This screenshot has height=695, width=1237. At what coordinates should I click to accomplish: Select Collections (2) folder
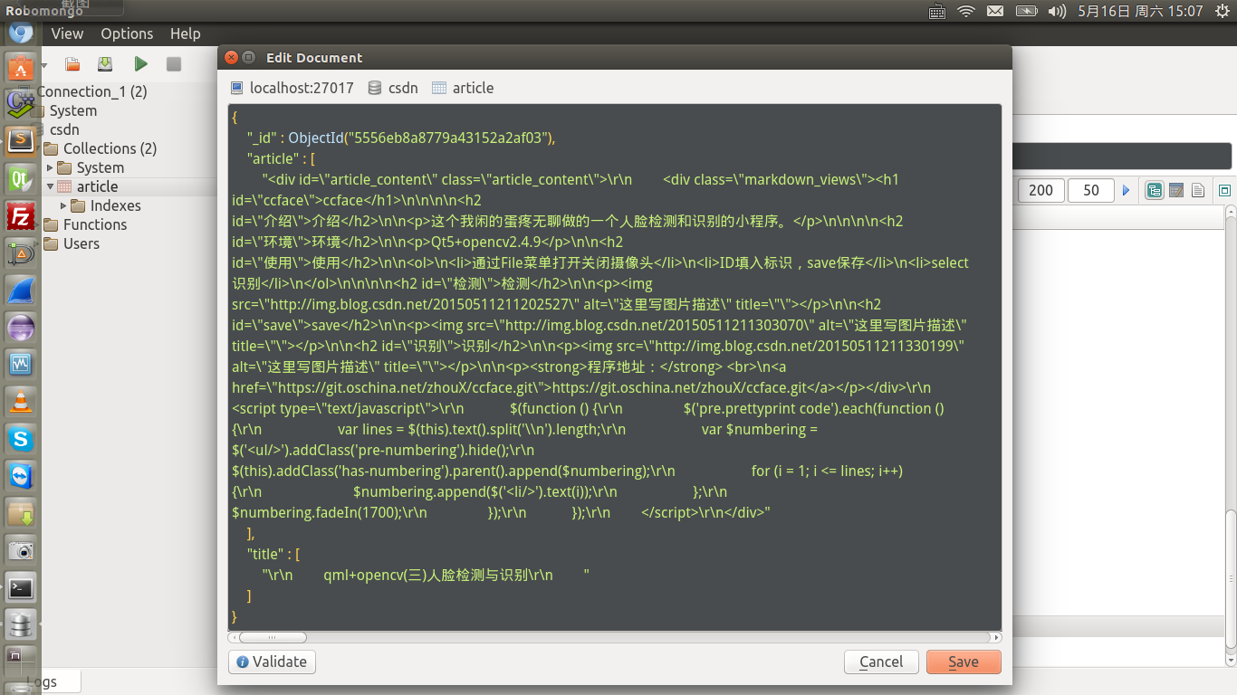pos(110,148)
